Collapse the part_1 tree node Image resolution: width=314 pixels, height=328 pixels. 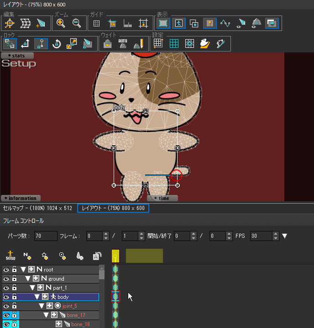click(32, 287)
